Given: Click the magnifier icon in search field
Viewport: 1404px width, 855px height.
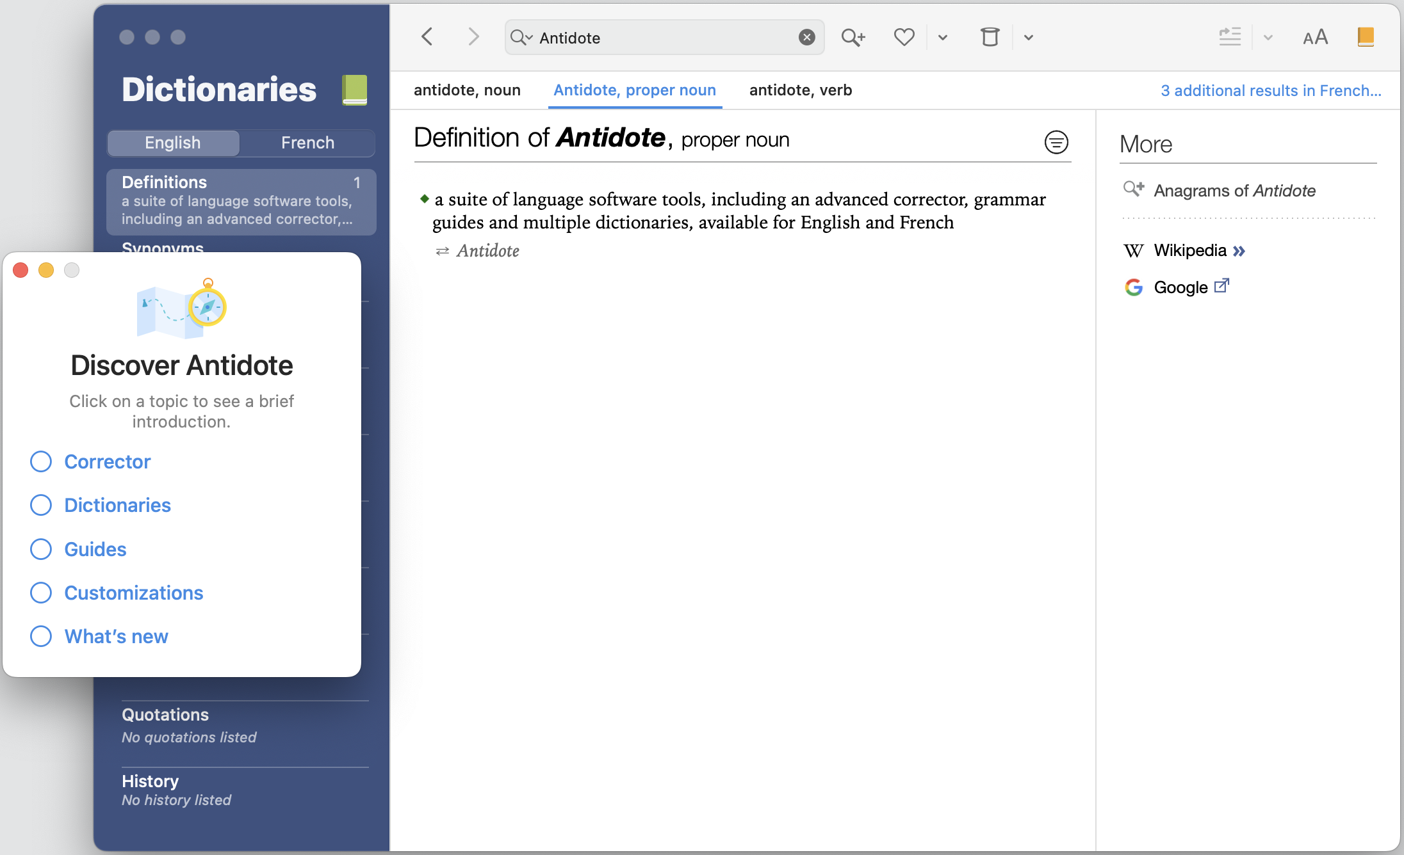Looking at the screenshot, I should tap(521, 38).
